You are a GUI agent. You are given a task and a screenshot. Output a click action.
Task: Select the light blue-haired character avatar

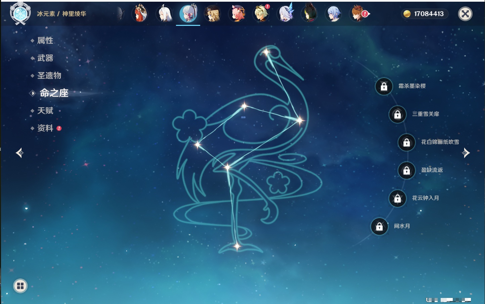point(334,13)
